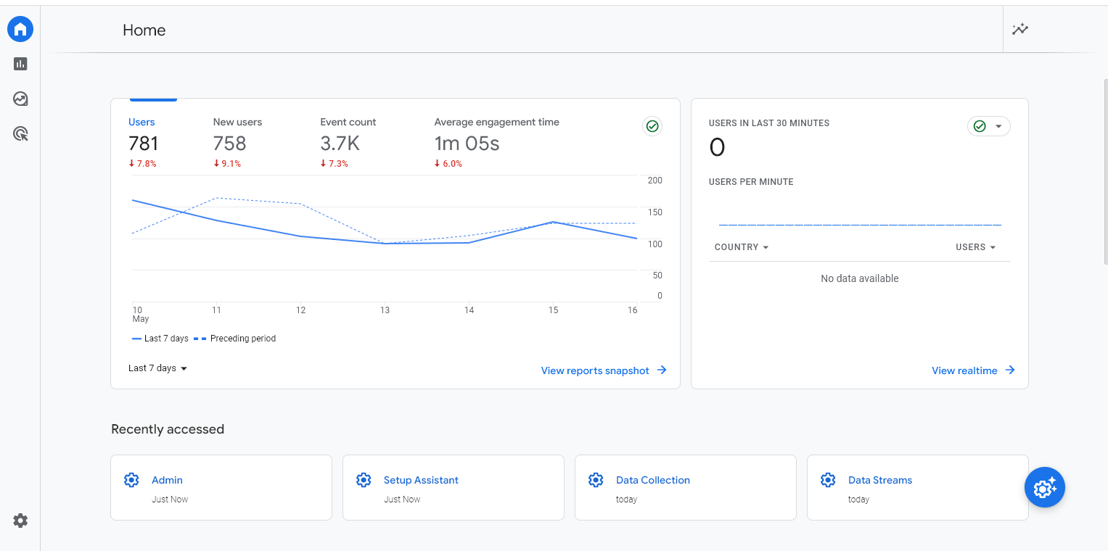Open the Advertising section icon
The width and height of the screenshot is (1108, 551).
(20, 133)
